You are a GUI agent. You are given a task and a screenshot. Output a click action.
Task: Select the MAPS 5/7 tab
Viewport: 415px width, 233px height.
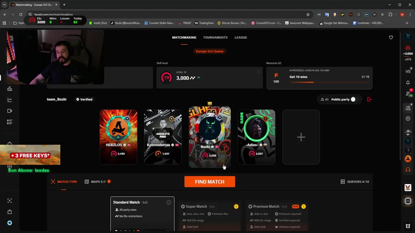pyautogui.click(x=98, y=182)
